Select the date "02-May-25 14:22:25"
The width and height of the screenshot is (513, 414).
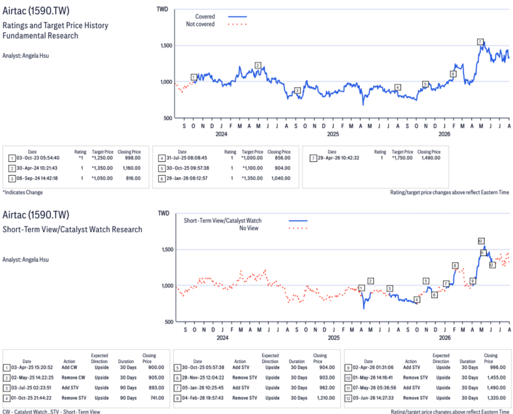(x=32, y=378)
